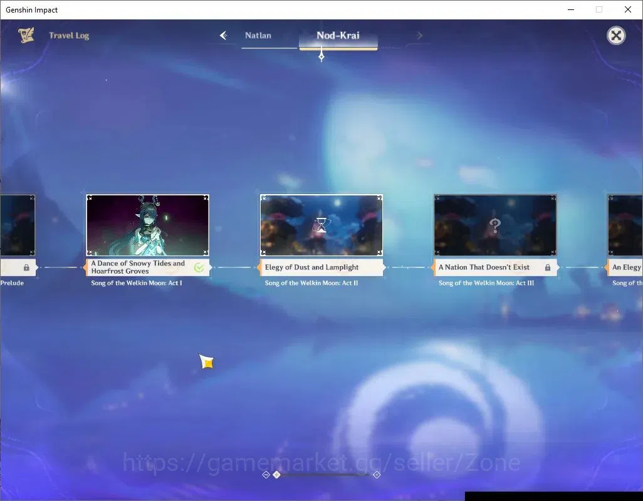This screenshot has height=501, width=643.
Task: Click the lock icon on Act III label
Action: [x=548, y=267]
